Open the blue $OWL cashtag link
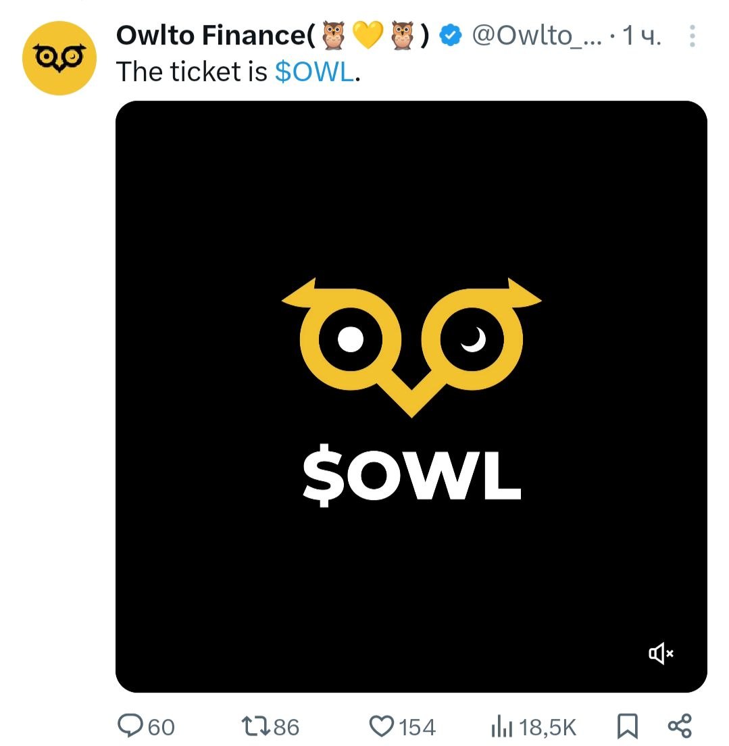729x746 pixels. click(x=314, y=72)
